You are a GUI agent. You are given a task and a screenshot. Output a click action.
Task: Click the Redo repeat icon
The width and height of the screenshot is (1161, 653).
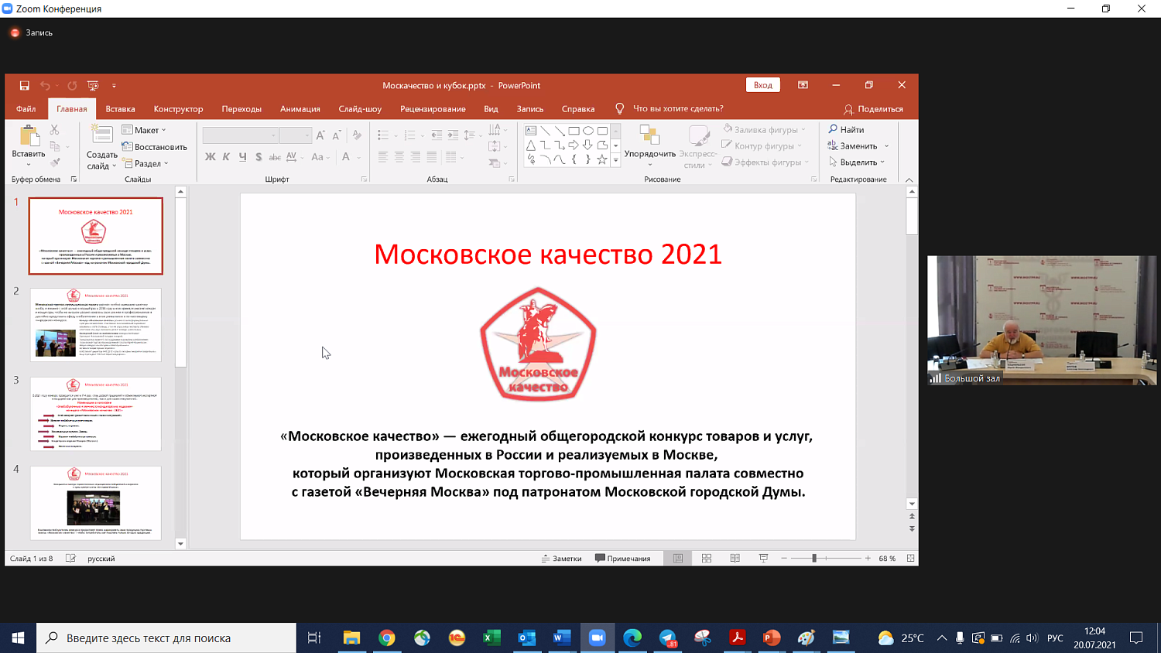pos(72,86)
